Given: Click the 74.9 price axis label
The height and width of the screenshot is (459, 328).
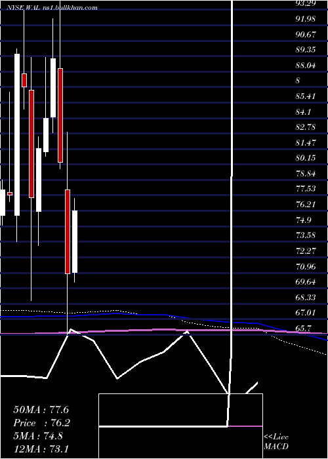Looking at the screenshot, I should click(303, 220).
